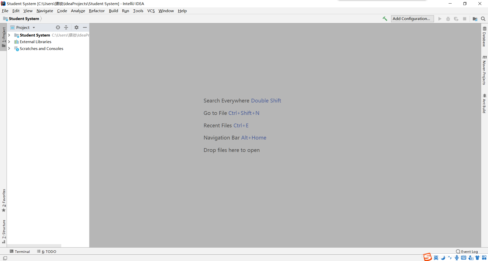Viewport: 488px width, 261px height.
Task: Open the Tools menu
Action: 138,11
